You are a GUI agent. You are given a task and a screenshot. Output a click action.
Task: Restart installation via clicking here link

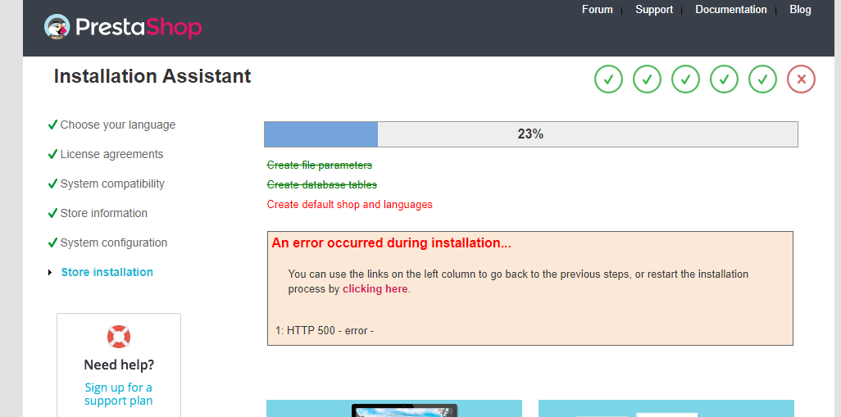[x=375, y=289]
